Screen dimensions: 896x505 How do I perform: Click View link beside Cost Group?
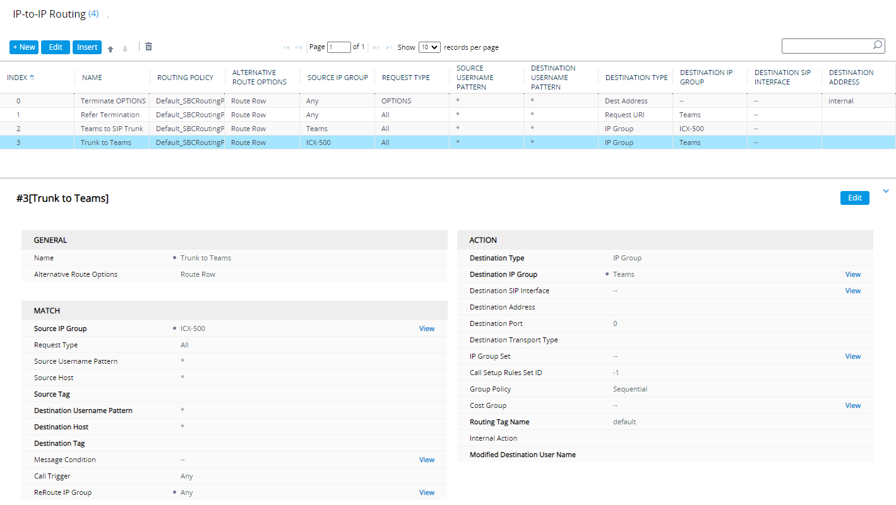(852, 405)
